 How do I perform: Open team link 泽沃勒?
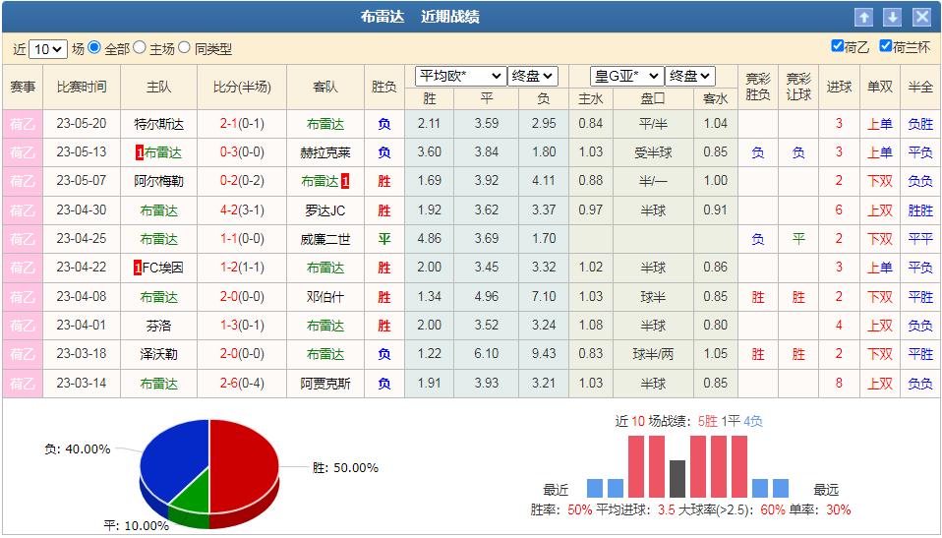(x=158, y=355)
